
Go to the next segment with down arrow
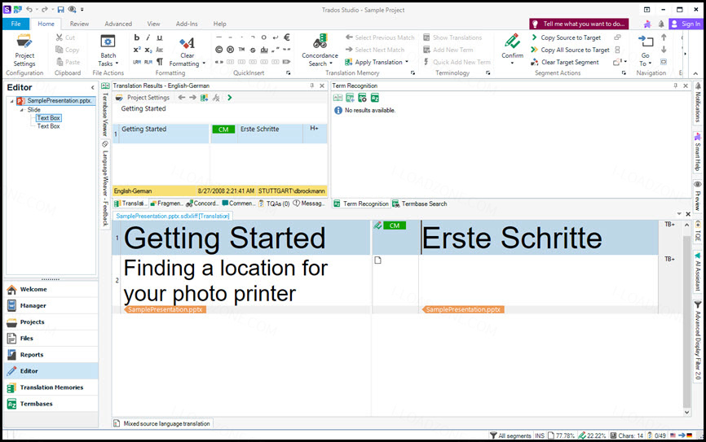click(x=664, y=50)
